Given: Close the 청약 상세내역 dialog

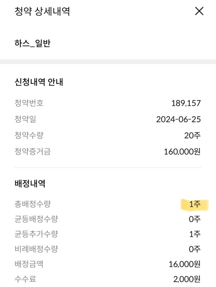Looking at the screenshot, I should click(x=199, y=11).
